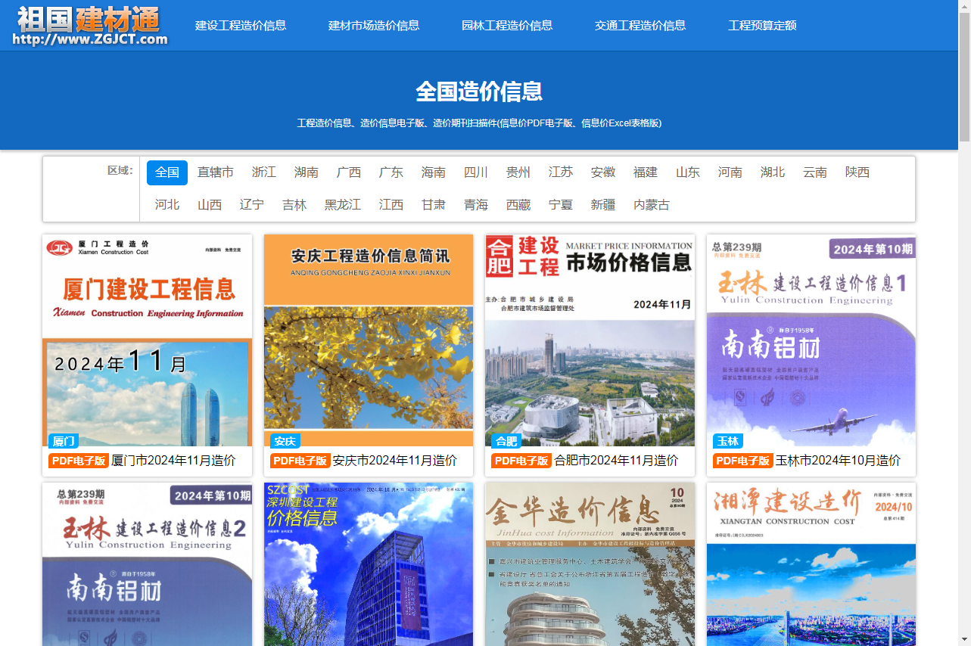Filter by 安徽 region
This screenshot has height=646, width=971.
(x=603, y=172)
